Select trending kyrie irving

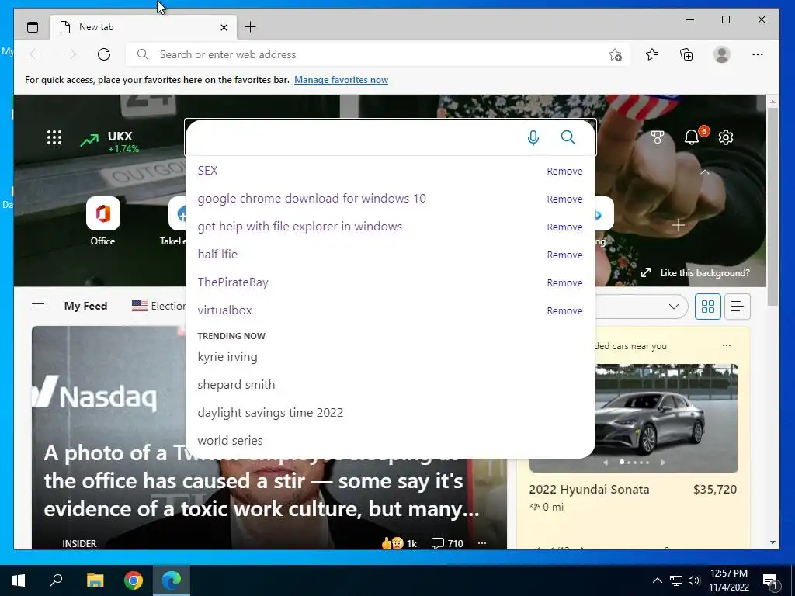tap(227, 357)
